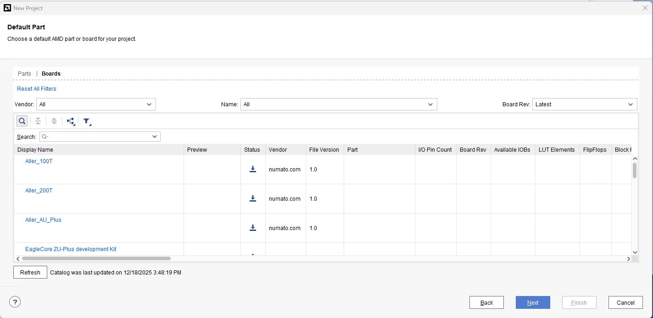Expand the Vendor dropdown
Viewport: 653px width, 318px height.
point(96,104)
